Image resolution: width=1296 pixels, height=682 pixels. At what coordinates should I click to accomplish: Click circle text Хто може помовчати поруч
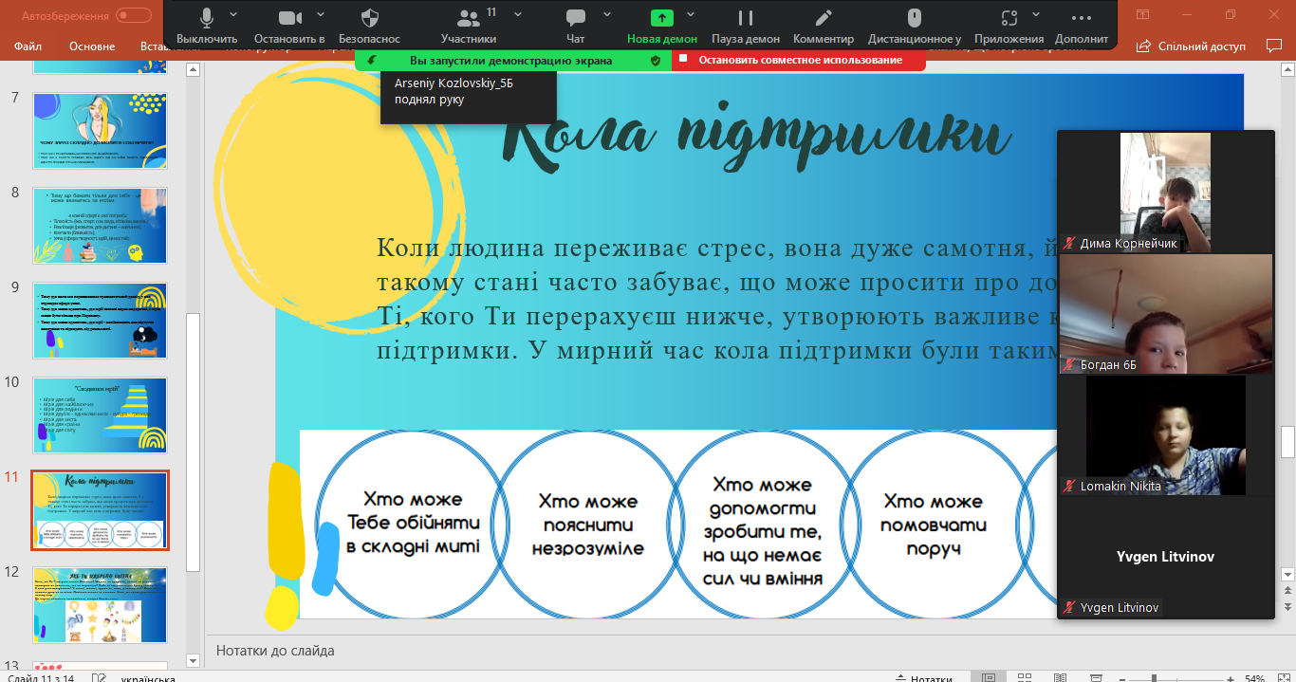[935, 525]
